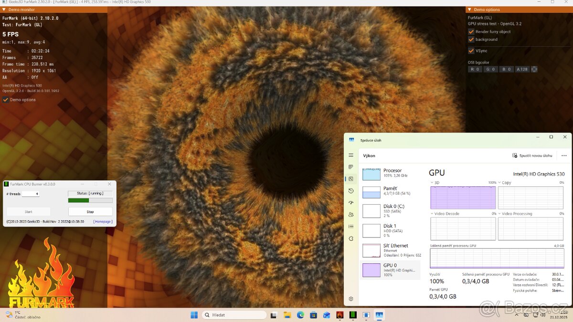573x322 pixels.
Task: Click the OSI bgcolor color swatch
Action: pos(534,69)
